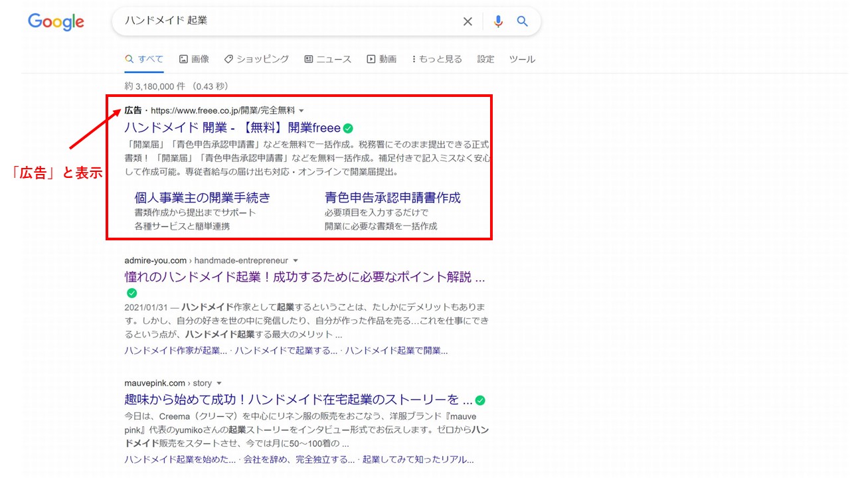Click green badge beside mauvepink result title
850x478 pixels.
click(480, 400)
